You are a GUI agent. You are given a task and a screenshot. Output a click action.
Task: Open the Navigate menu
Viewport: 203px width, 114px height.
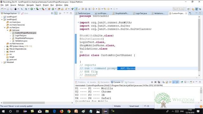coord(30,5)
